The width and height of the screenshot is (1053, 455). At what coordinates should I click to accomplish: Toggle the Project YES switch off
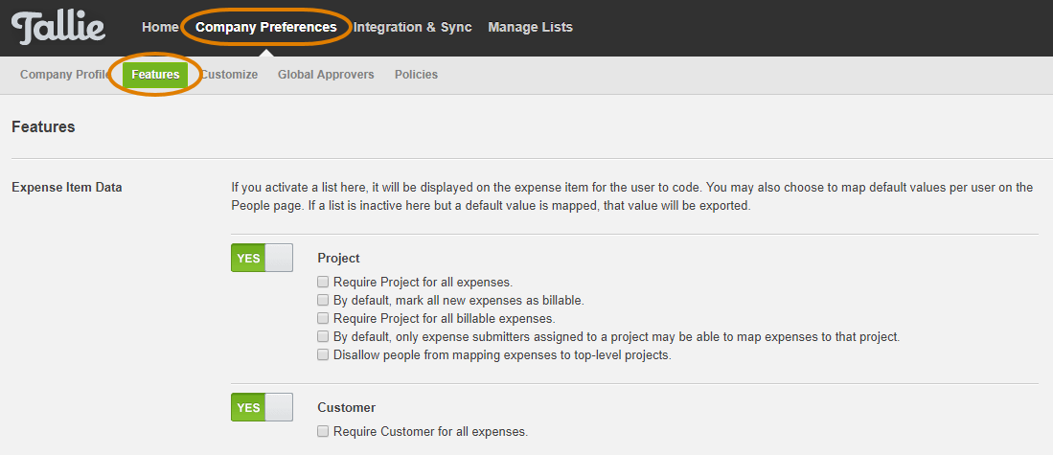tap(262, 258)
